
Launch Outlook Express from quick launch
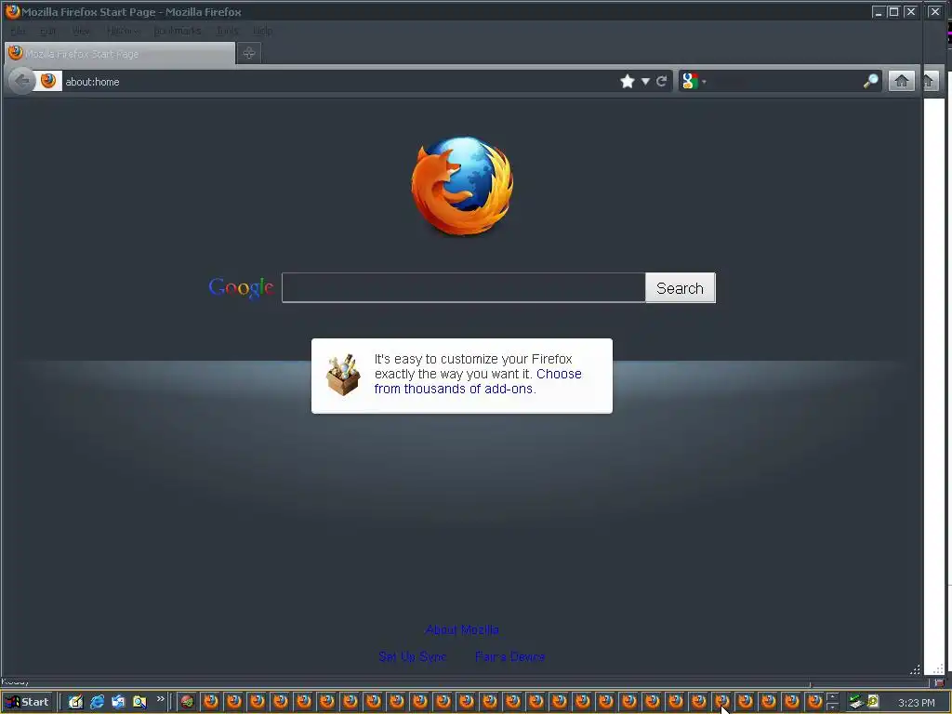pos(118,702)
